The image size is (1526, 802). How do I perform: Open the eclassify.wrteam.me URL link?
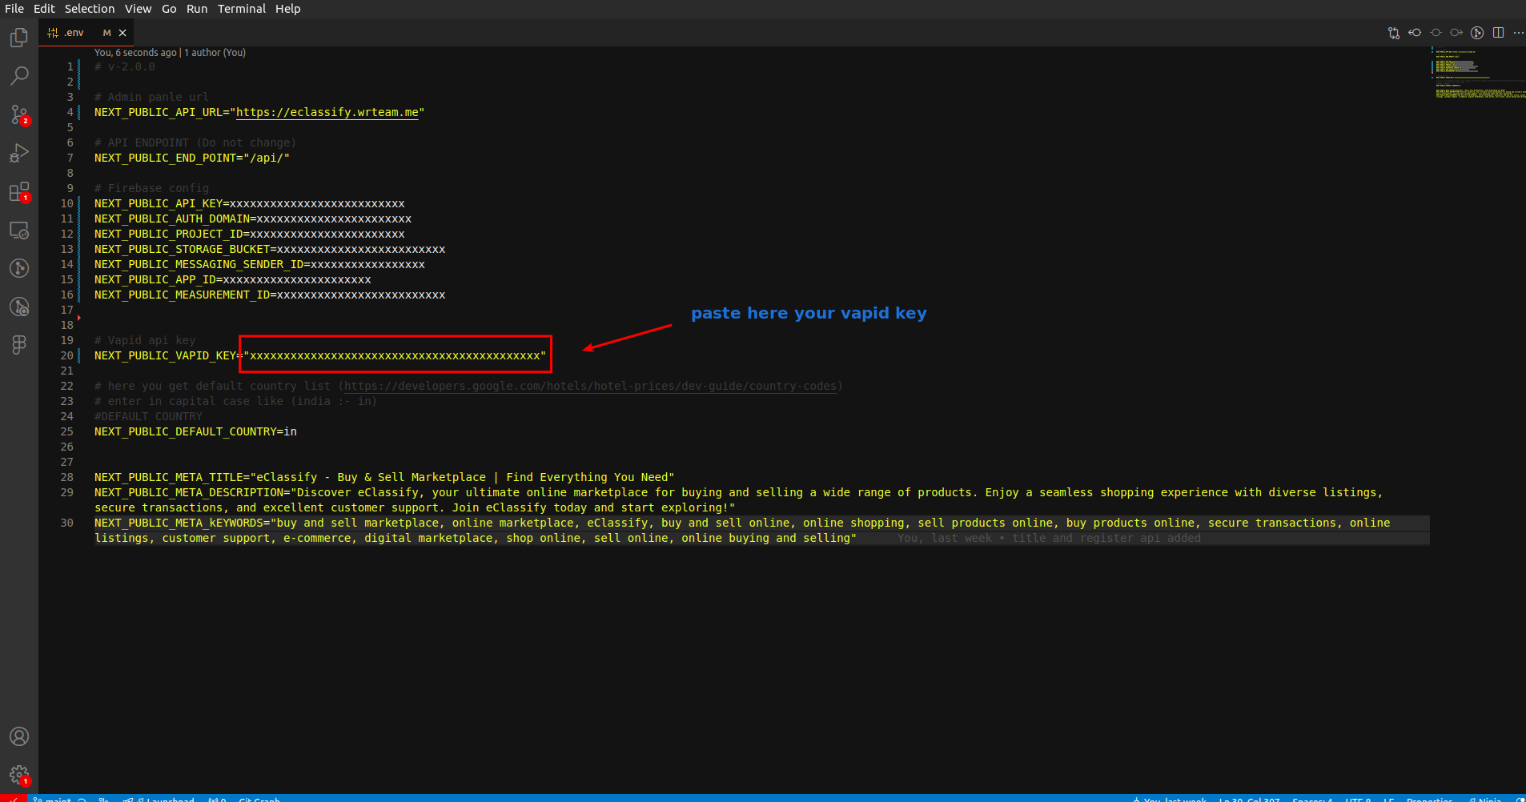point(327,113)
